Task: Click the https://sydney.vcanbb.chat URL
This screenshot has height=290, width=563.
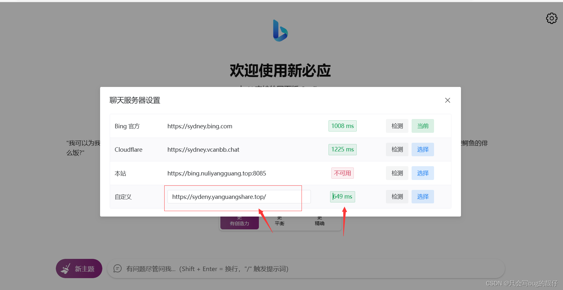Action: (x=203, y=149)
